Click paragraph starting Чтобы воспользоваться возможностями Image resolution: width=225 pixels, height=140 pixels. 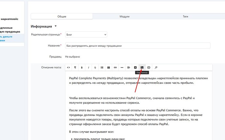pyautogui.click(x=132, y=101)
